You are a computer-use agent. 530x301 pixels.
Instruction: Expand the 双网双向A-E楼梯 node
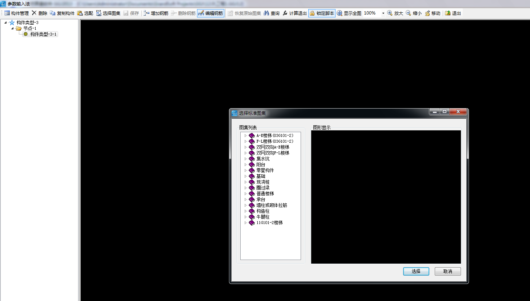[245, 147]
